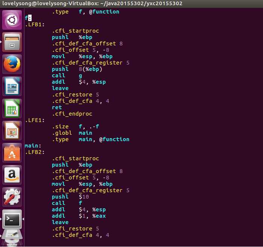The height and width of the screenshot is (247, 263).
Task: Click the '.type main, @function' line
Action: click(91, 139)
